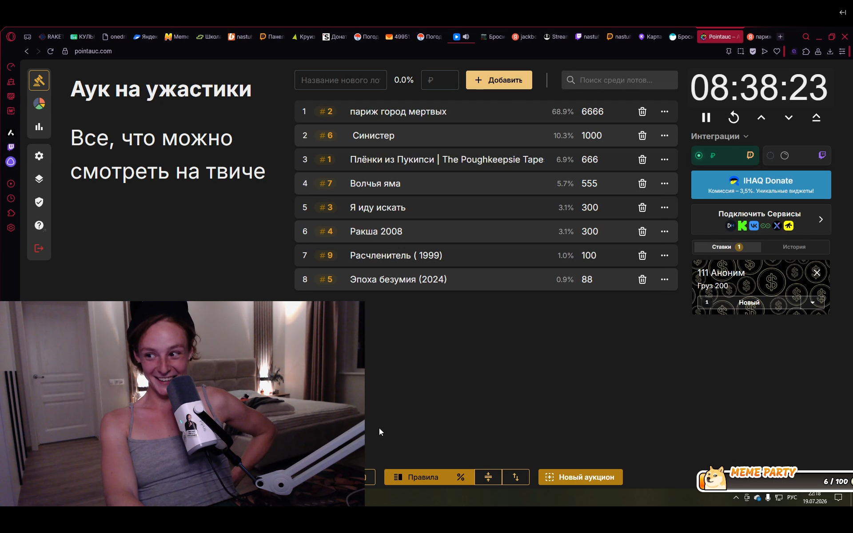Go back in the browser navigation
This screenshot has height=533, width=853.
[x=27, y=51]
